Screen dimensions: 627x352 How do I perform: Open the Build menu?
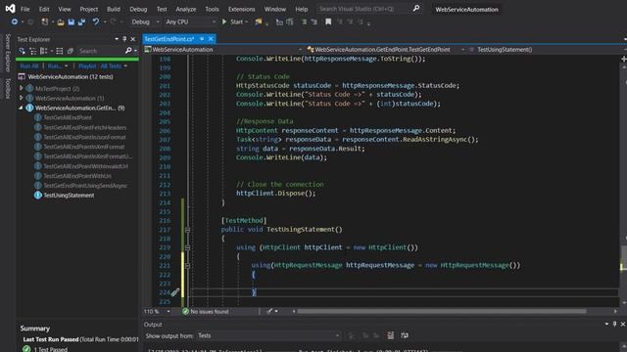click(x=114, y=9)
